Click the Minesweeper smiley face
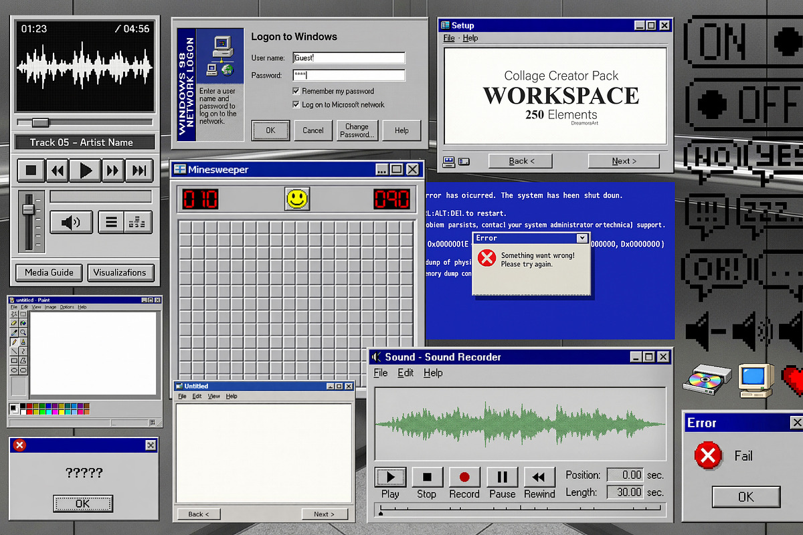803x535 pixels. (297, 199)
